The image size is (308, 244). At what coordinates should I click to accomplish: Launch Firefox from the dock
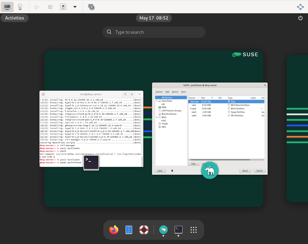(114, 230)
